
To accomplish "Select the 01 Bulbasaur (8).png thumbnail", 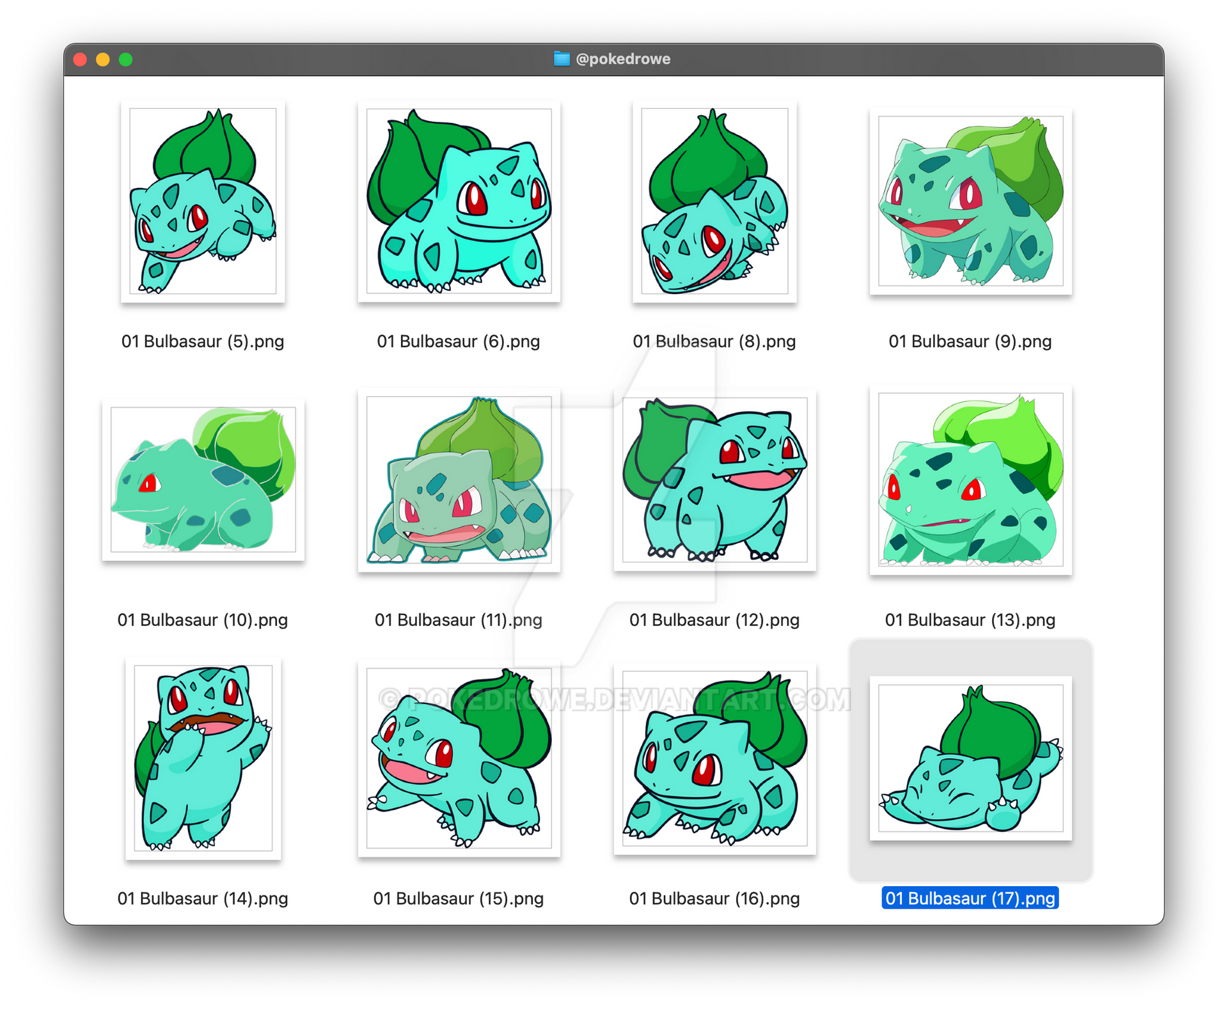I will click(x=714, y=201).
